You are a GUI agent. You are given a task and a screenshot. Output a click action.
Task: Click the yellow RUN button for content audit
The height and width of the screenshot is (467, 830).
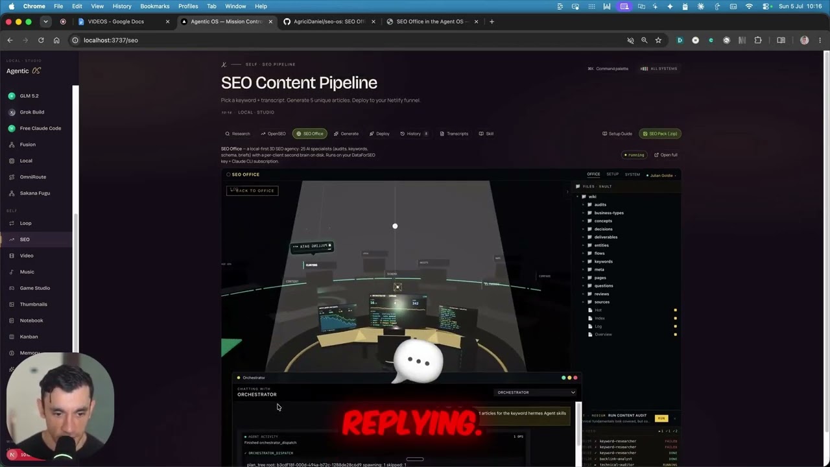click(x=661, y=418)
